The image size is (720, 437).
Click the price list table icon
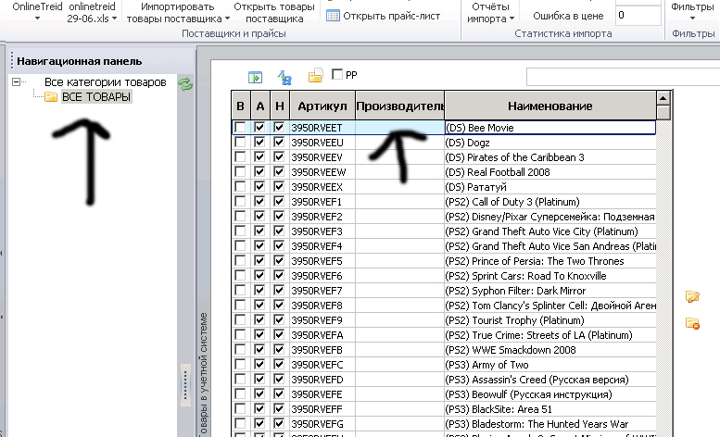[333, 16]
